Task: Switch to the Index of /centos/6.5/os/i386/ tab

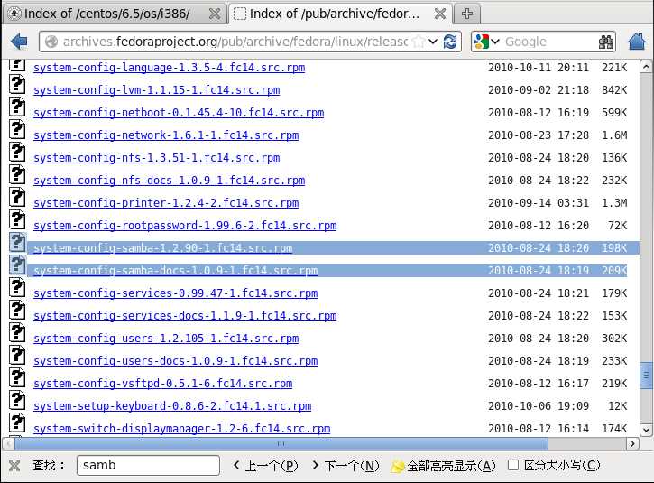Action: [115, 14]
